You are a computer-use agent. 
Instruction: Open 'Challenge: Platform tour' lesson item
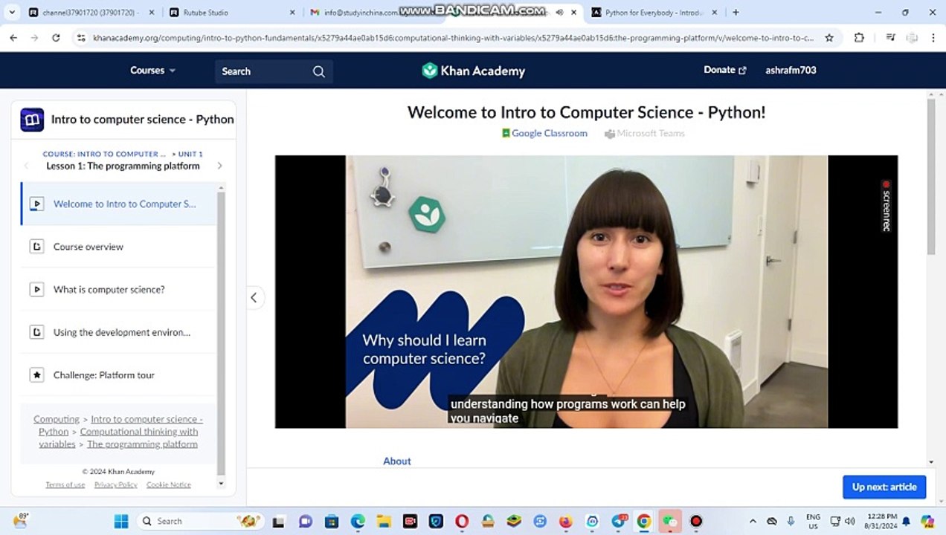click(x=118, y=375)
